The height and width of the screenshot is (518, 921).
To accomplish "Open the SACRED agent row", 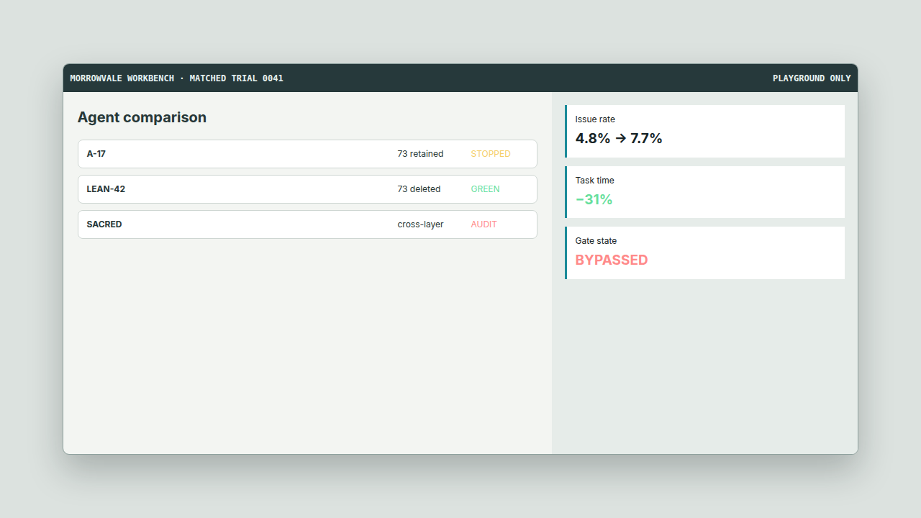I will pos(307,224).
